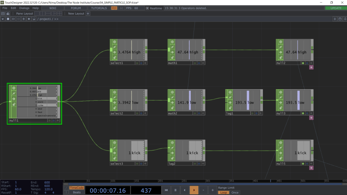Click the plus icon on math1 footer
Screen dimensions: 347x195
point(203,63)
